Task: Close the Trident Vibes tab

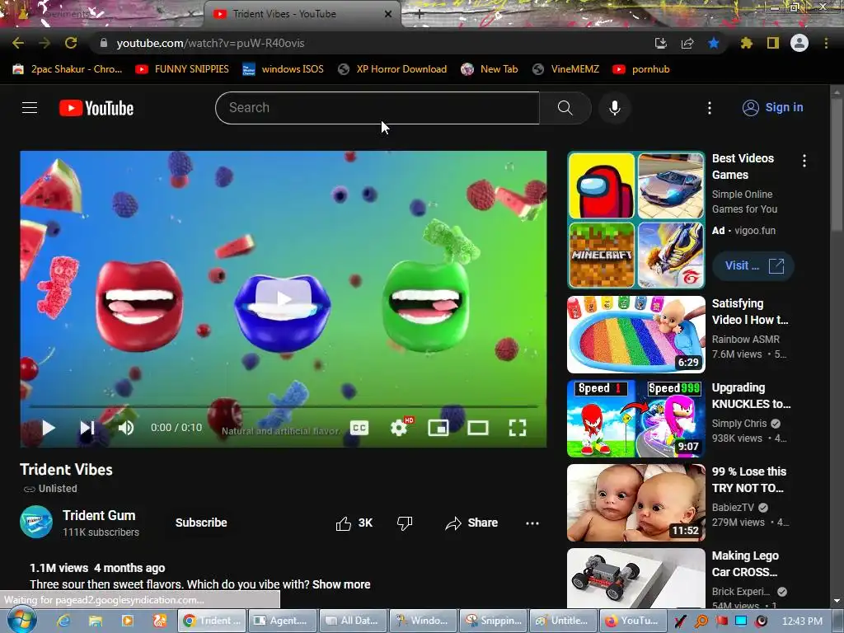Action: 387,14
